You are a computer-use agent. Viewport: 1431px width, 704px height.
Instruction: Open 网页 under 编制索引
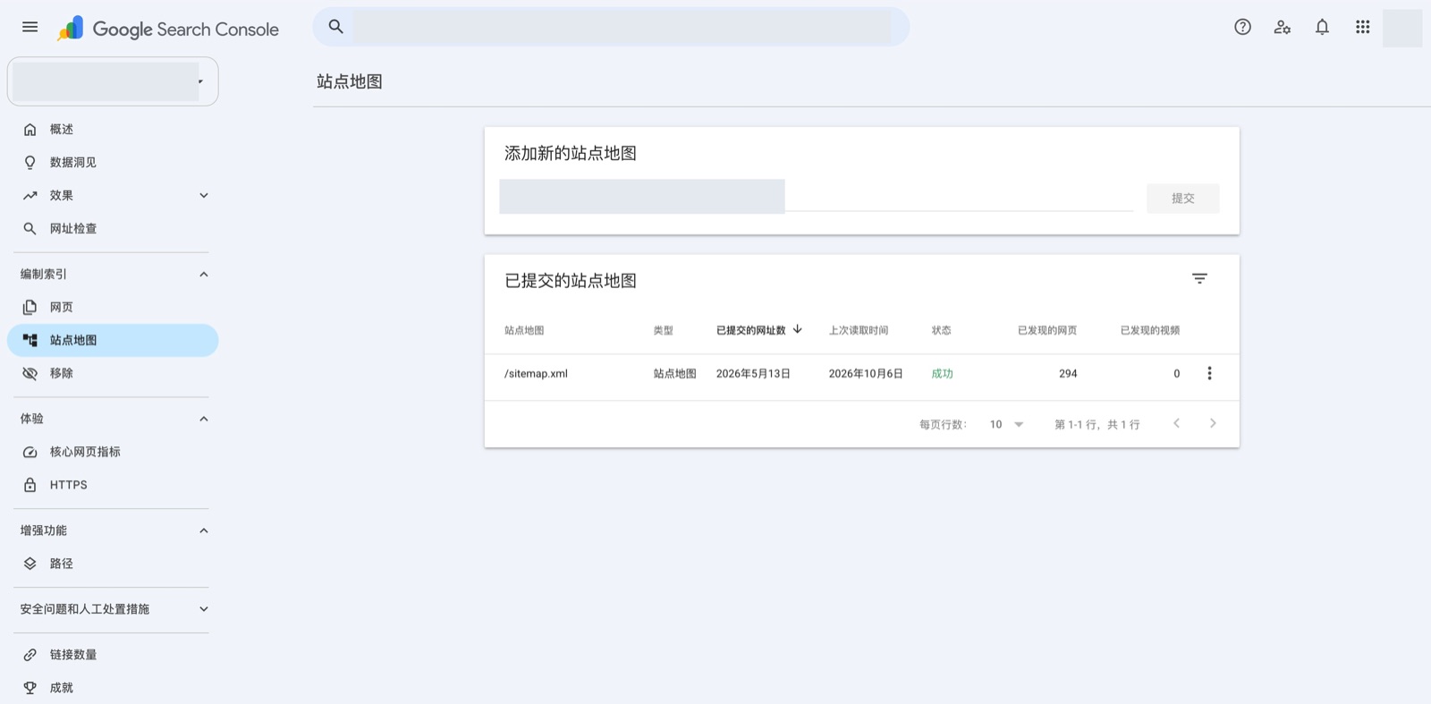113,308
